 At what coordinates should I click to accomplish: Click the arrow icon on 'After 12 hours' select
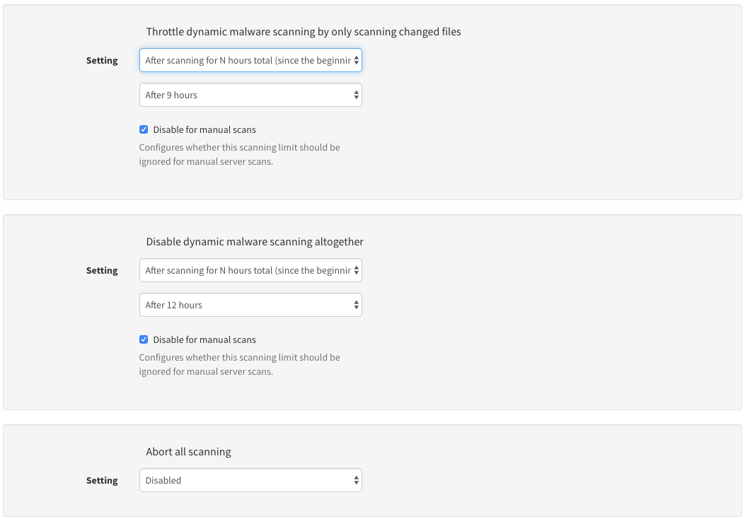356,305
